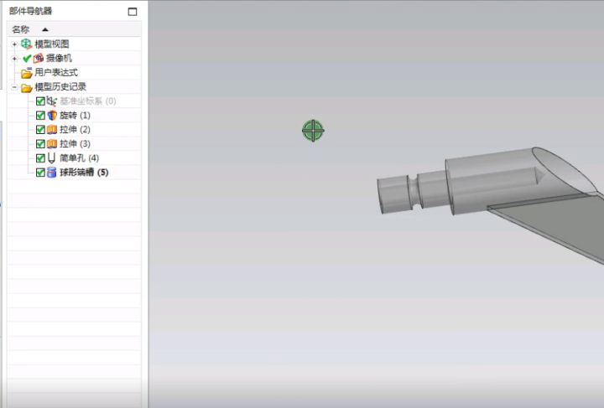Click the 模型视图 cube icon
The width and height of the screenshot is (604, 408).
26,44
